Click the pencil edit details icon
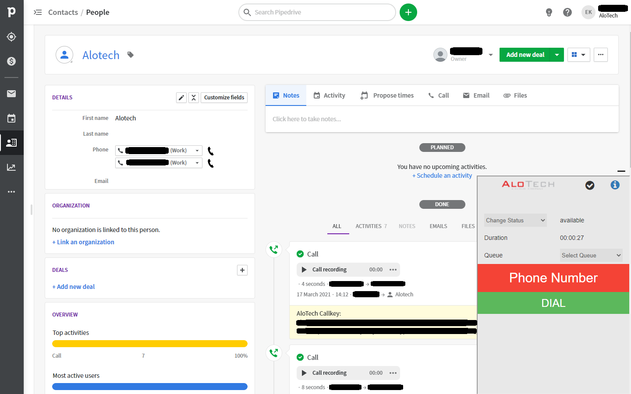631x394 pixels. (181, 98)
